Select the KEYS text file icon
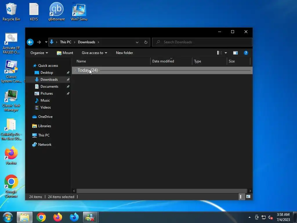 [34, 12]
